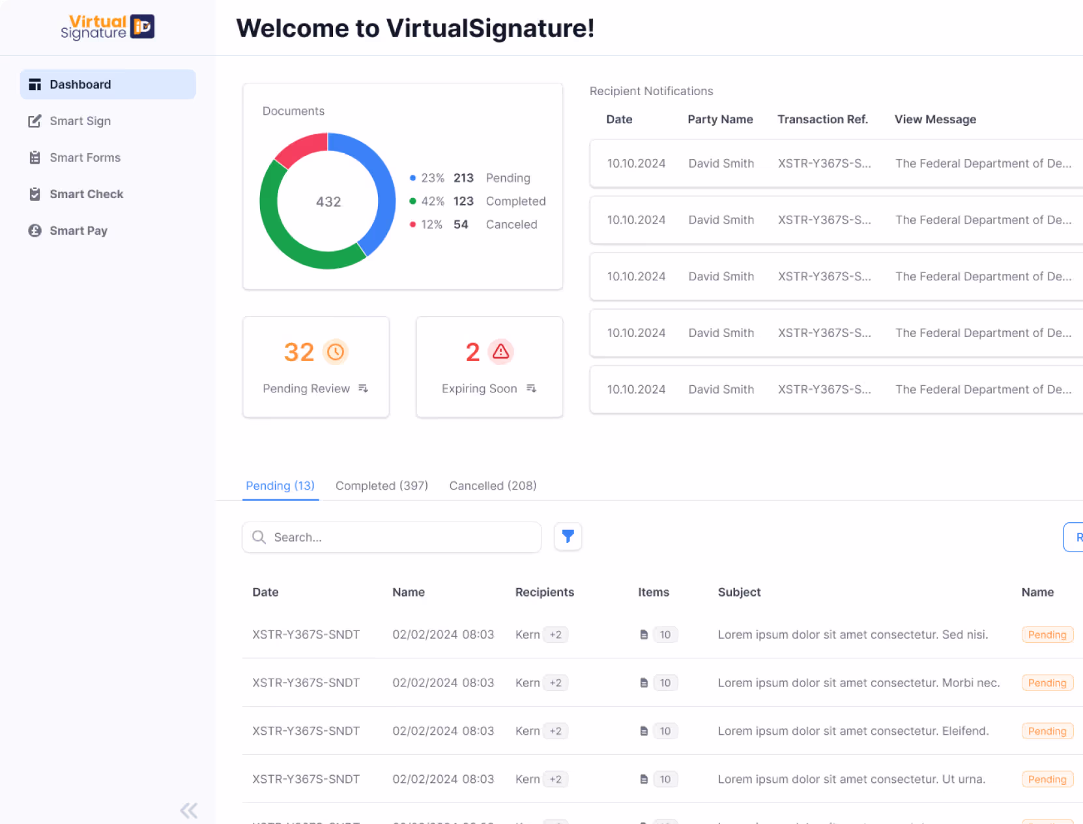Viewport: 1083px width, 824px height.
Task: Click the Smart Check clipboard-check icon
Action: tap(35, 194)
